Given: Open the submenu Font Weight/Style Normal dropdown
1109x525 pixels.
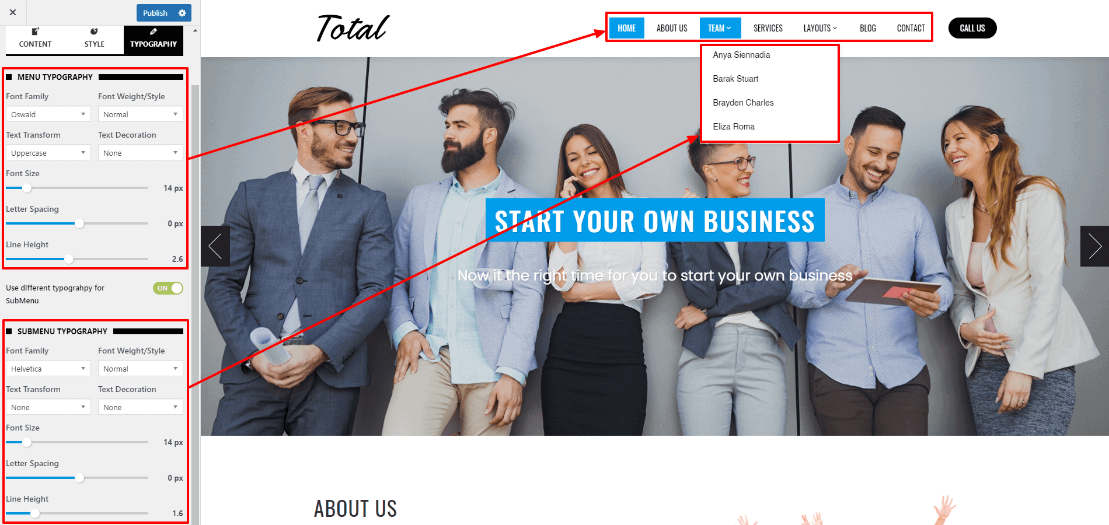Looking at the screenshot, I should [x=140, y=369].
